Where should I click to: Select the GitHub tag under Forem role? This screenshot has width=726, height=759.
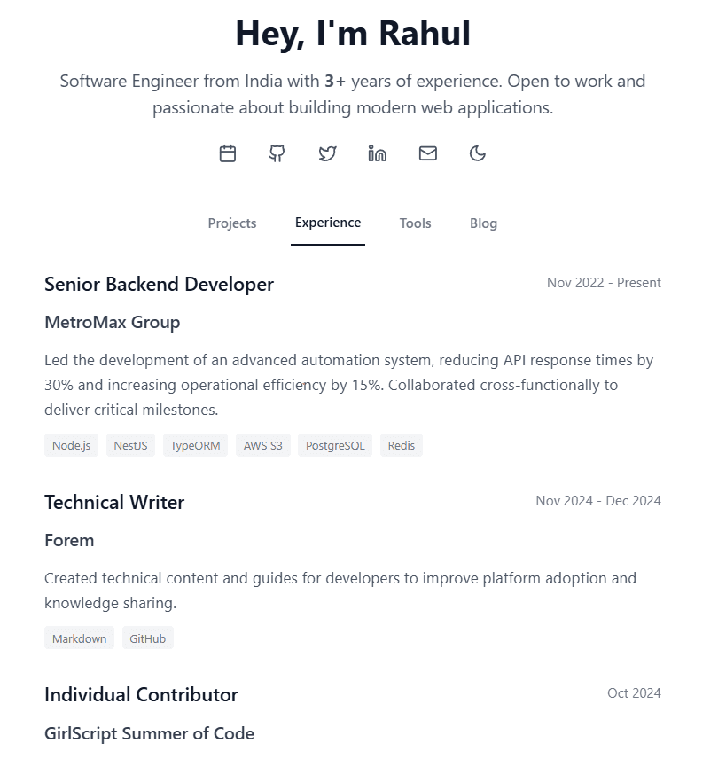click(x=147, y=638)
